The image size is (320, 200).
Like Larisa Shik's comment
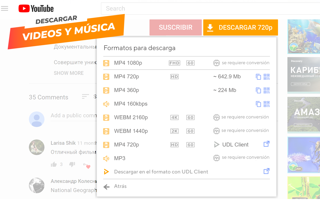coord(54,164)
